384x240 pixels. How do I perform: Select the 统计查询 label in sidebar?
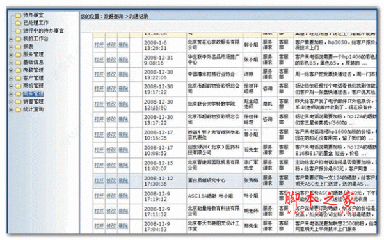click(x=33, y=109)
